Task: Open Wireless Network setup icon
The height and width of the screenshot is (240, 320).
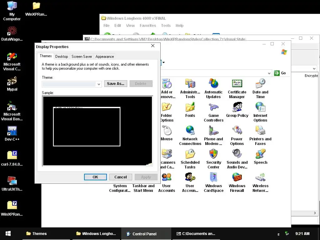Action: point(260,182)
